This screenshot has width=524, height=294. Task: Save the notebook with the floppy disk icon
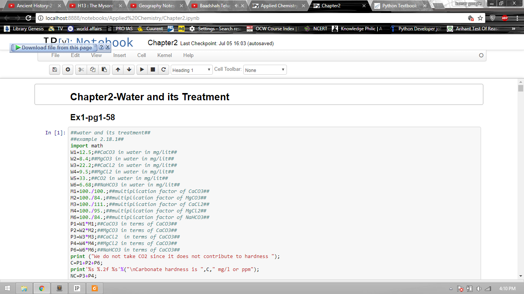pyautogui.click(x=54, y=70)
